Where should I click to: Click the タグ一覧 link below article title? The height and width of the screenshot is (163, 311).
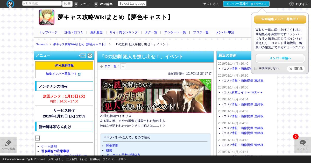pyautogui.click(x=110, y=66)
